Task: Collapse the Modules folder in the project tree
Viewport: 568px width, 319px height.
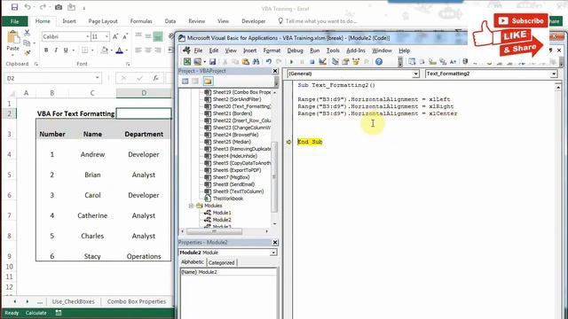Action: [191, 206]
